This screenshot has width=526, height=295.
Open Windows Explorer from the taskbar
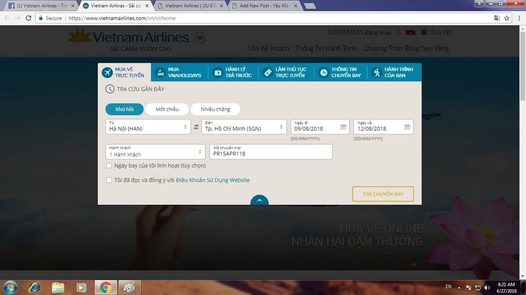(x=58, y=287)
